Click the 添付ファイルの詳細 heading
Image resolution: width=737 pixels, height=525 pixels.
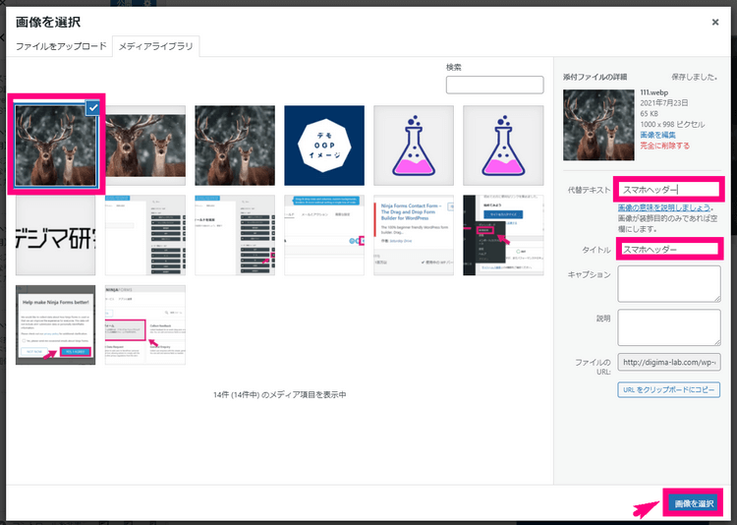595,77
